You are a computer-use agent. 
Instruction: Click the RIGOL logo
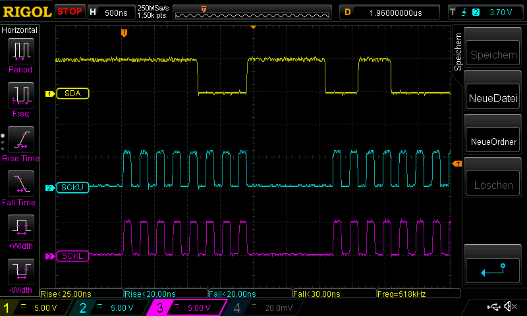point(27,12)
